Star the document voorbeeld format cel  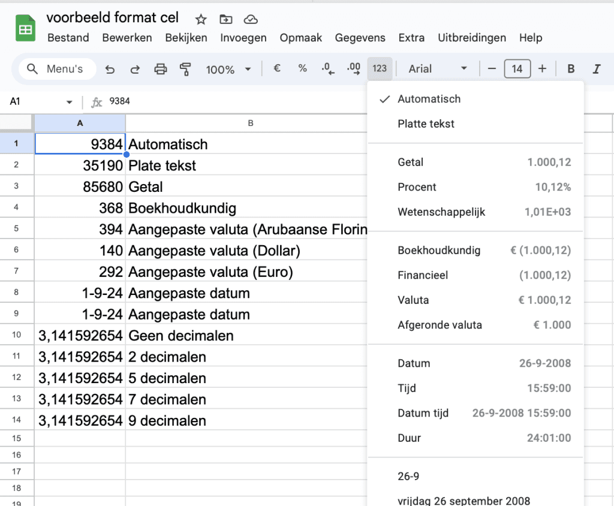click(201, 19)
